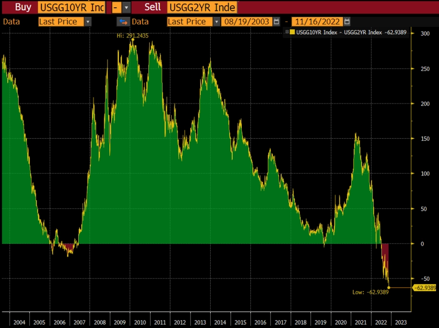Viewport: 439px width, 328px height.
Task: Click the Buy label
Action: (x=23, y=7)
